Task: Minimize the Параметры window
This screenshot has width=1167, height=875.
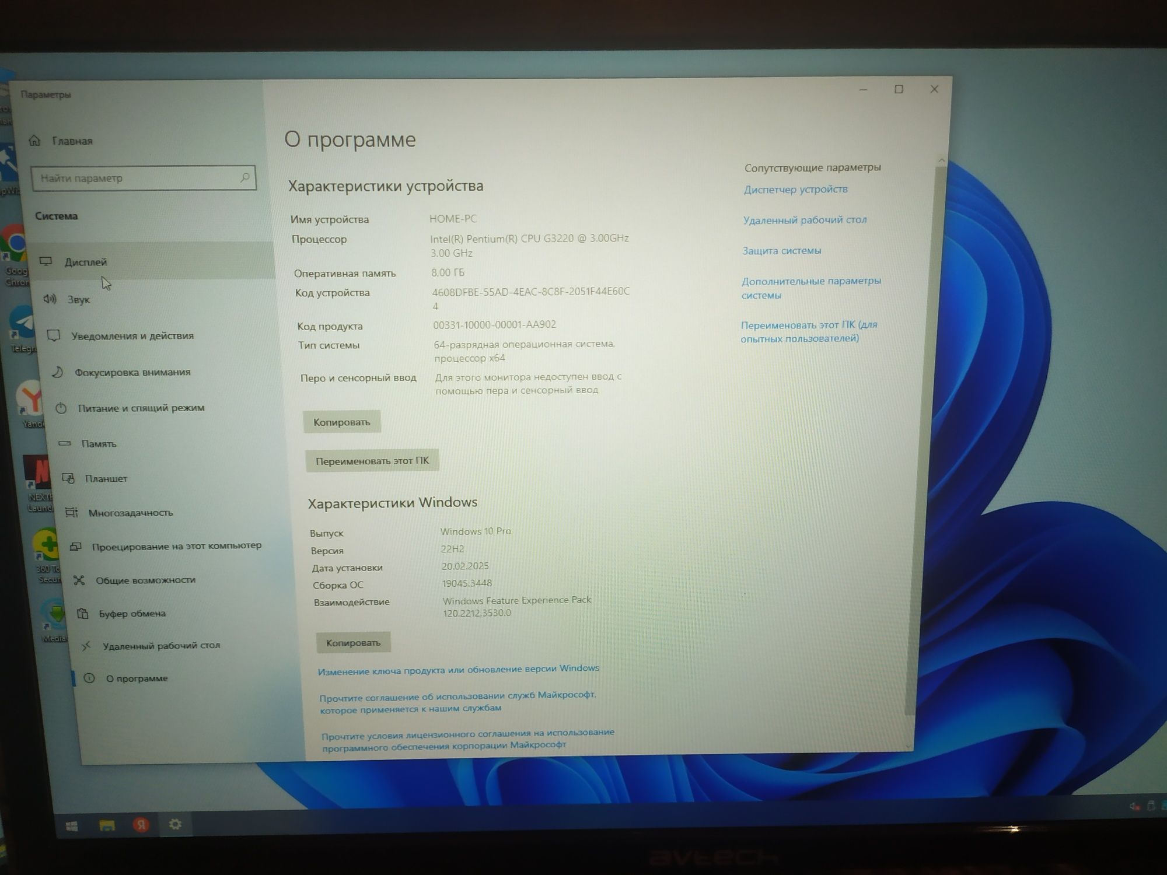Action: (x=864, y=90)
